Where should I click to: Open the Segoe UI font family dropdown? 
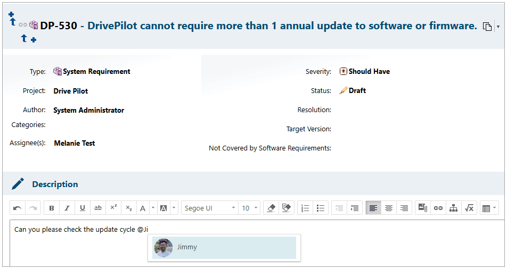210,208
